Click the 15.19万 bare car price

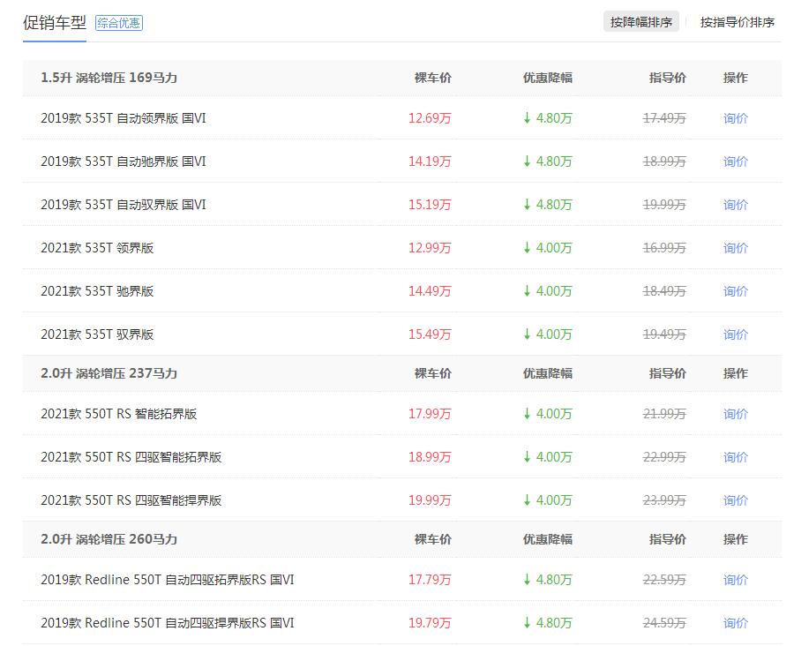[430, 205]
